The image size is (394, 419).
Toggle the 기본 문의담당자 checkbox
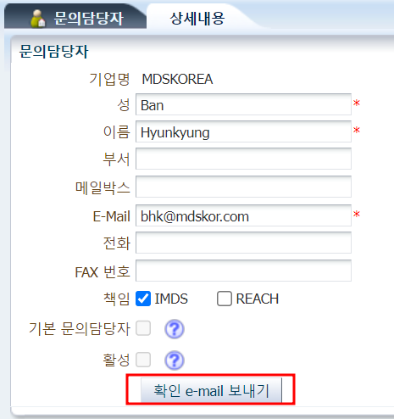coord(143,328)
